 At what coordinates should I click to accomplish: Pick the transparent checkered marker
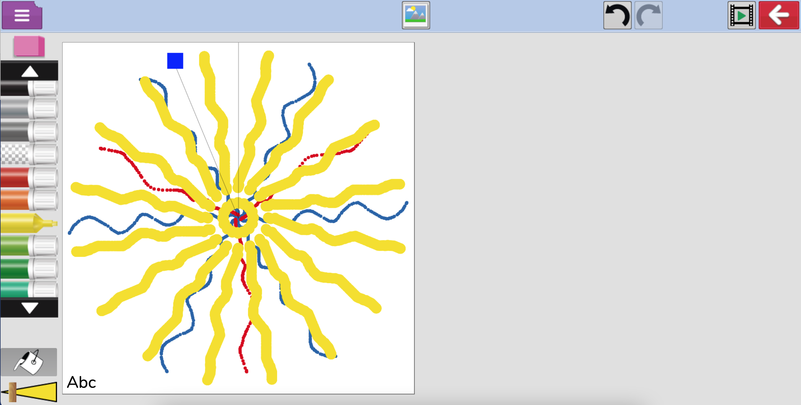click(29, 154)
